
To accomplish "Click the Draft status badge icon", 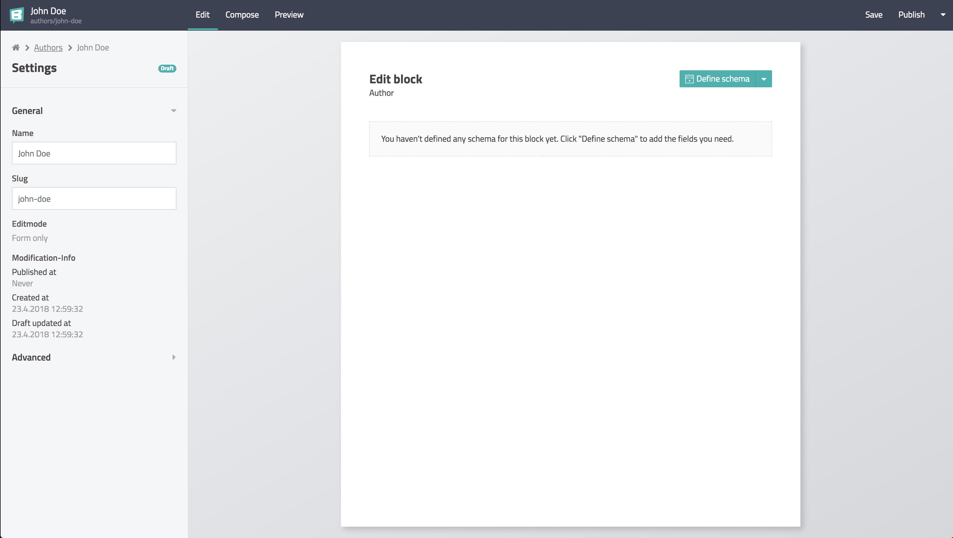I will [x=167, y=68].
